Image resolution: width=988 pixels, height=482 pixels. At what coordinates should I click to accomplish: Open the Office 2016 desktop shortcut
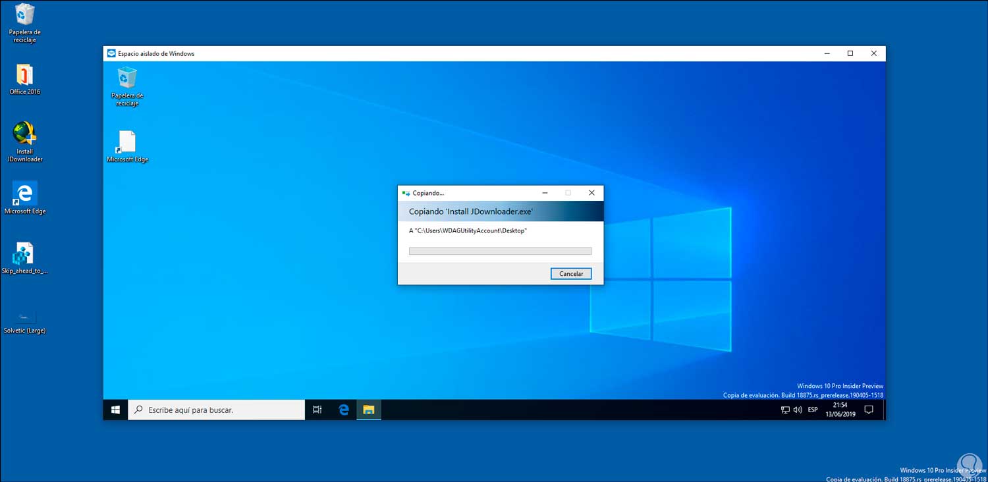click(24, 80)
